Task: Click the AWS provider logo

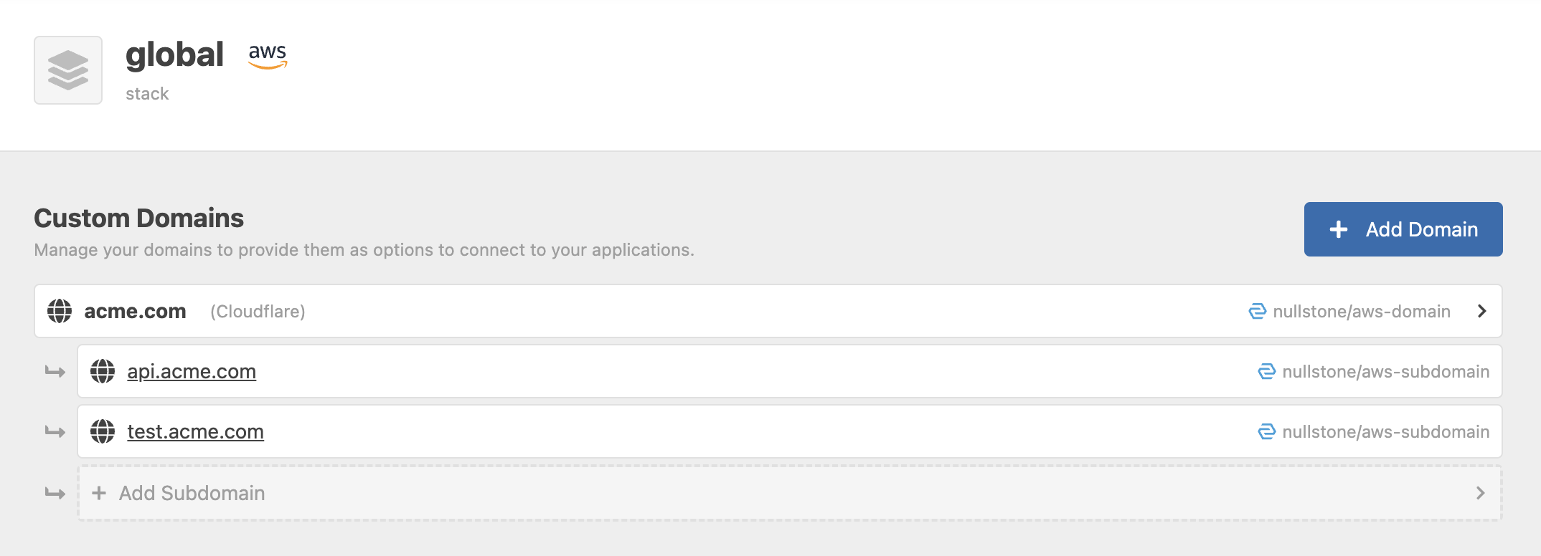Action: pos(268,56)
